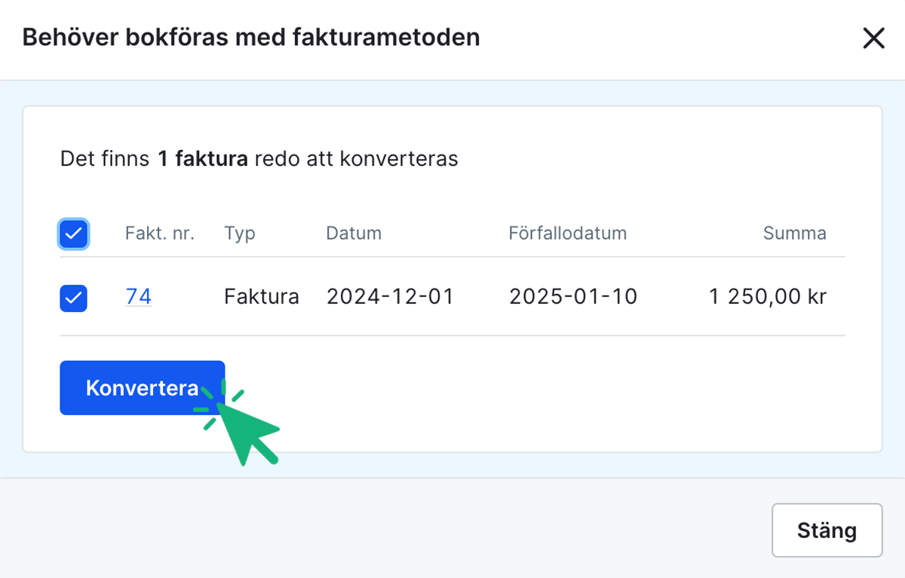Viewport: 905px width, 578px height.
Task: Select the Summa column header
Action: click(x=795, y=234)
